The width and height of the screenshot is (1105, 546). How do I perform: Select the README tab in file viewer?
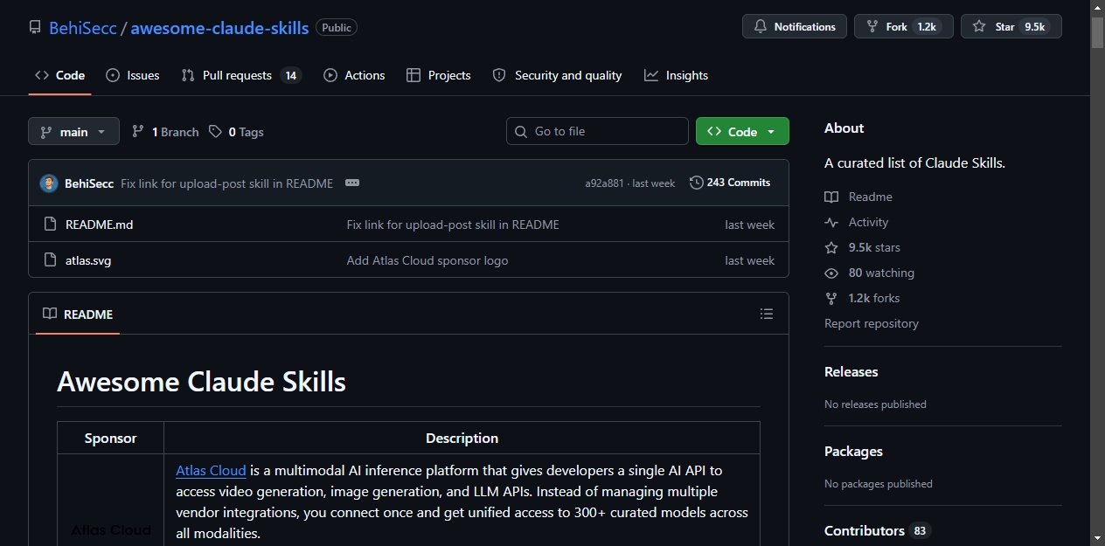[78, 314]
